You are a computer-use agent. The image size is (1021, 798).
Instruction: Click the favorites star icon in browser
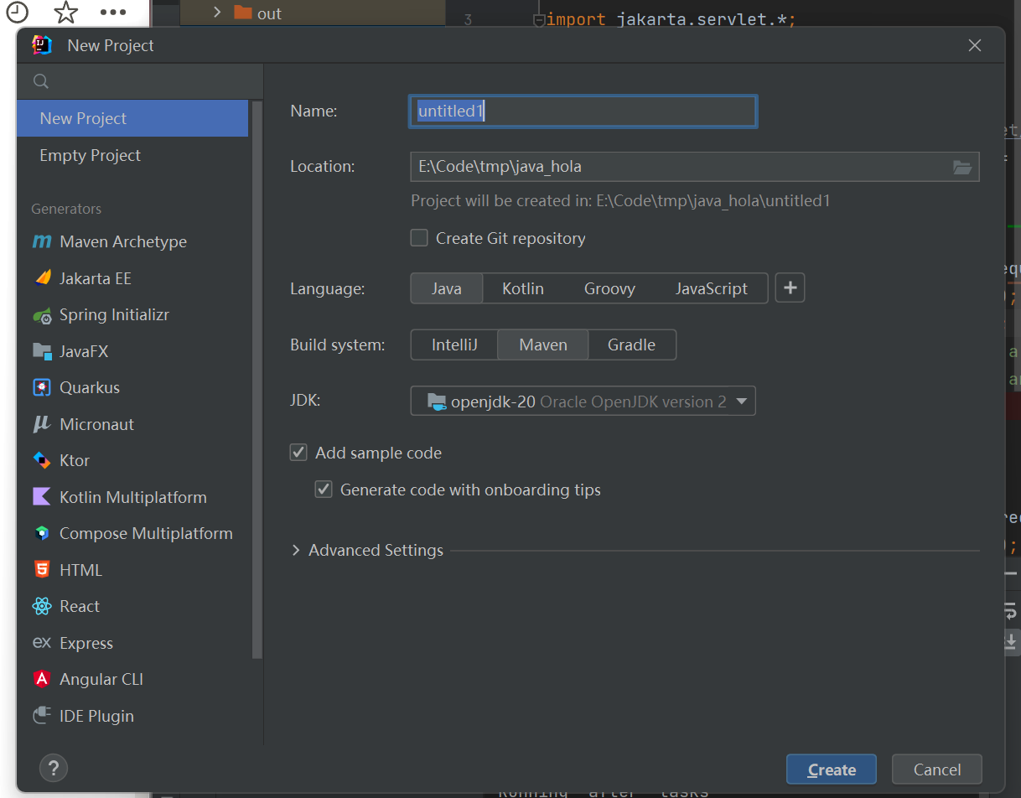pos(65,12)
